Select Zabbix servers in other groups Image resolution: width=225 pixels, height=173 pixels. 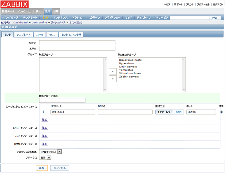click(x=129, y=77)
